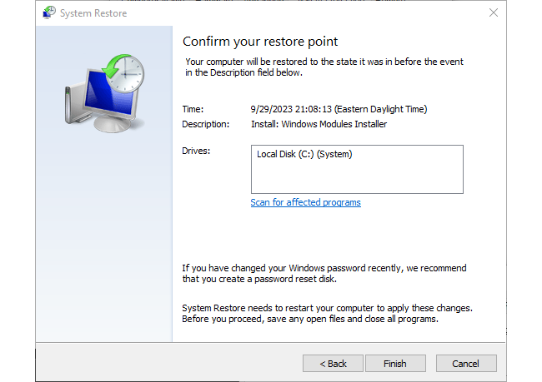Click empty area inside the Drives list box
542x382 pixels.
click(356, 177)
